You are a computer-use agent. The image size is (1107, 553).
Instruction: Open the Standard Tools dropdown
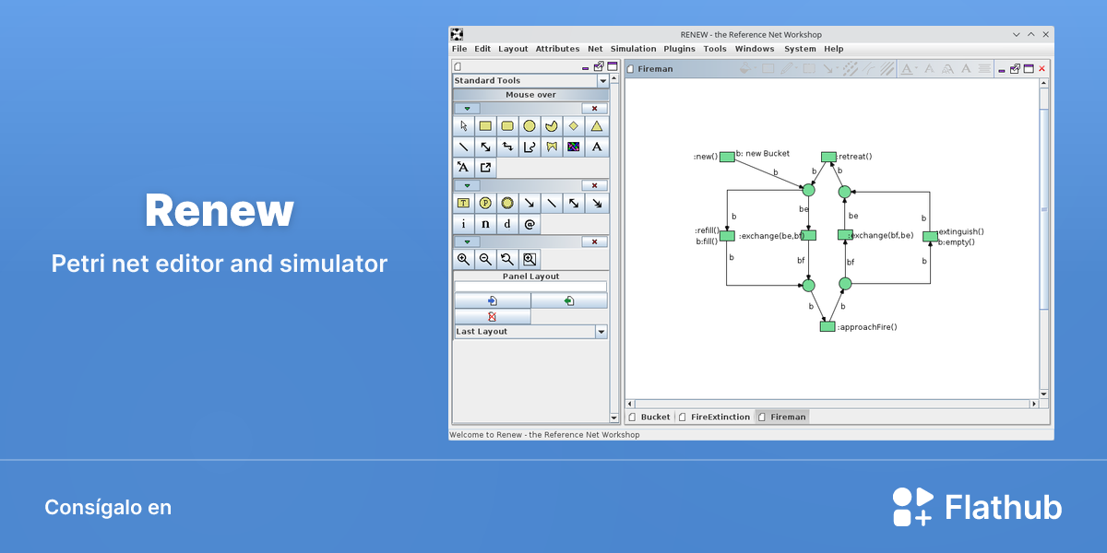click(602, 81)
